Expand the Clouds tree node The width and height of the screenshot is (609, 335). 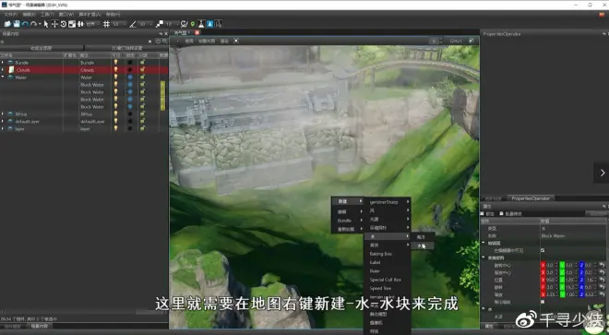click(x=3, y=70)
